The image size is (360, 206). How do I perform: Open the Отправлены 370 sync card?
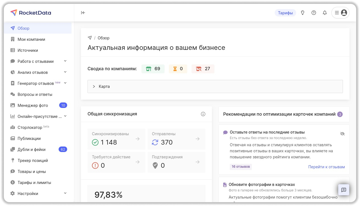pos(176,139)
